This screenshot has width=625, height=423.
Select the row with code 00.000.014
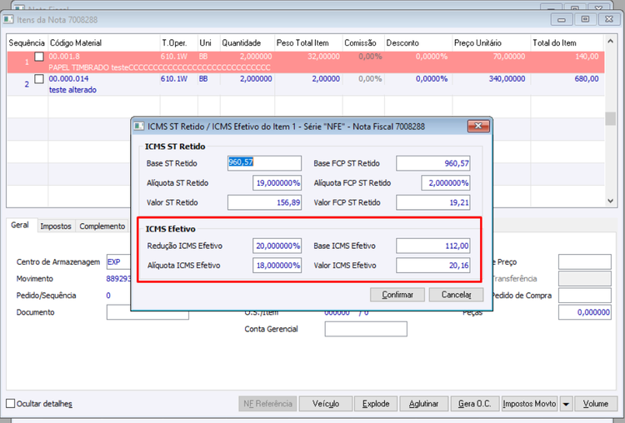[x=306, y=84]
